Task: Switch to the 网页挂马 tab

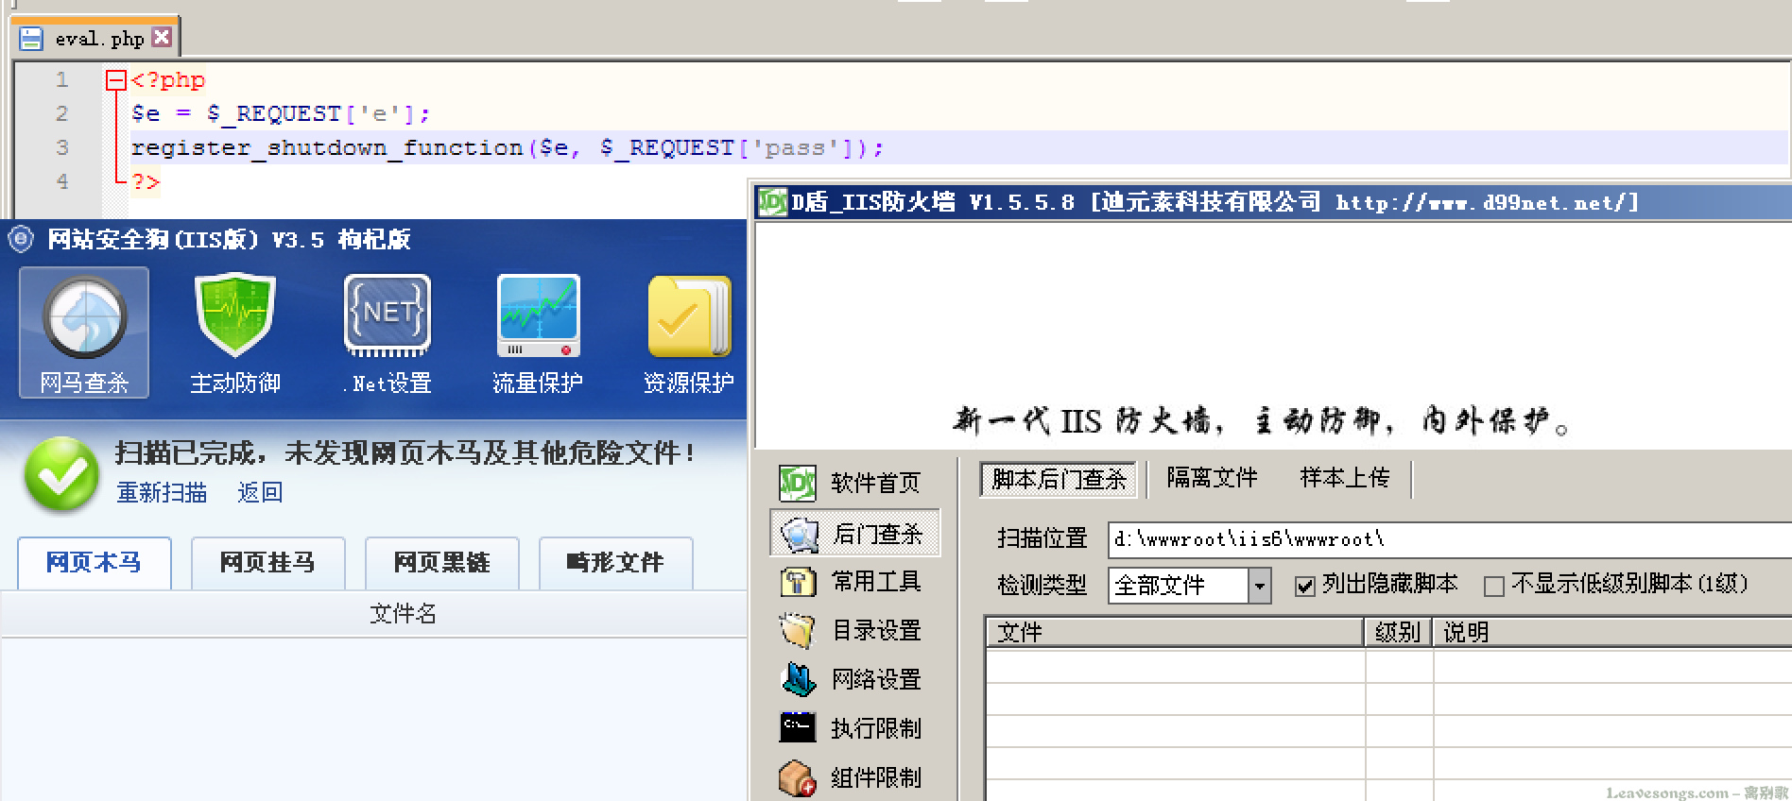Action: [268, 563]
